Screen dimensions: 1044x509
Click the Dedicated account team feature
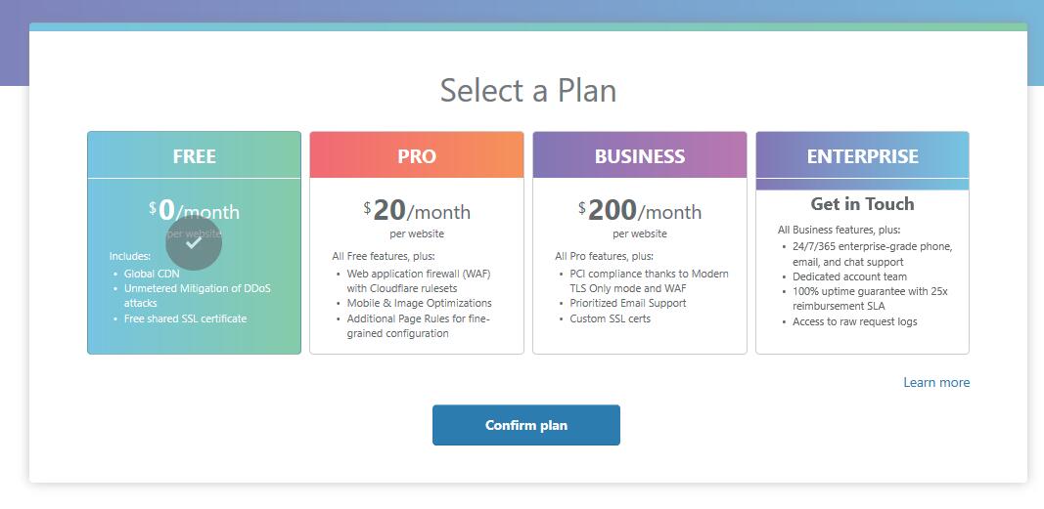tap(849, 276)
